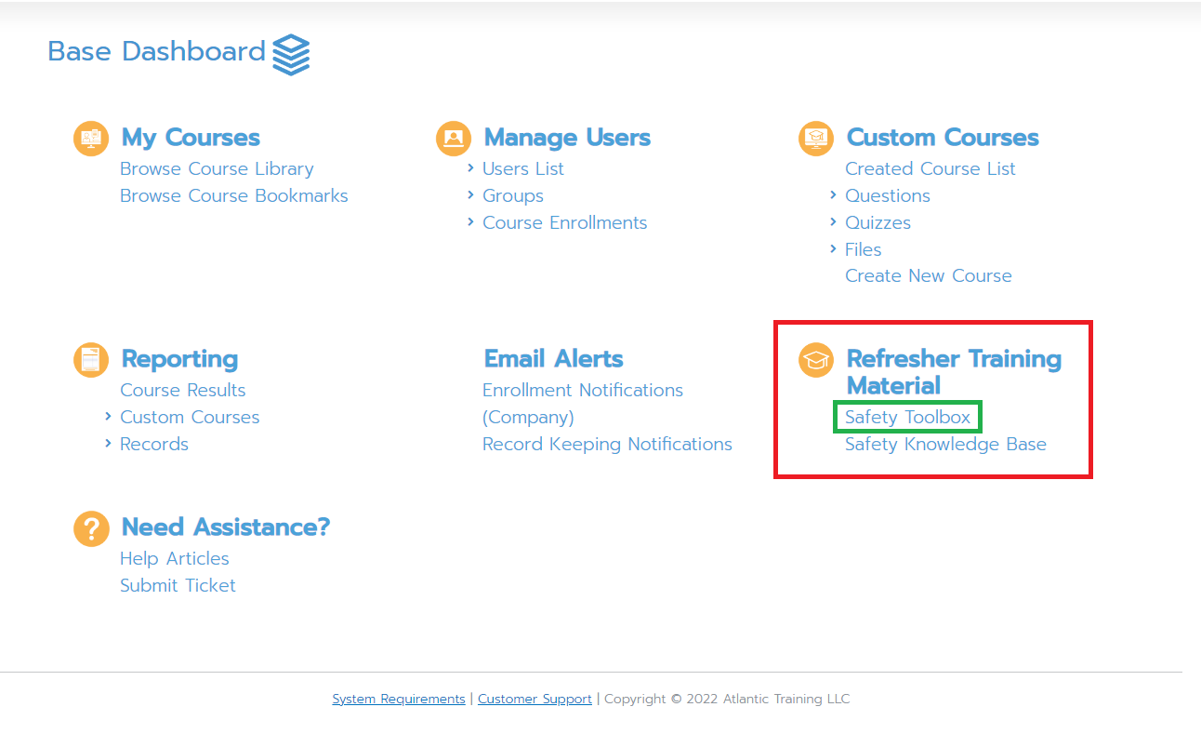
Task: Open the Refresher Training Material heading
Action: (x=954, y=372)
